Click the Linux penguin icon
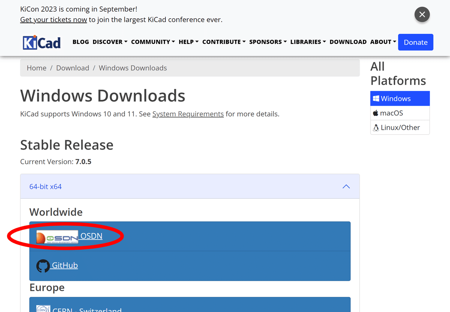The width and height of the screenshot is (450, 312). [376, 127]
